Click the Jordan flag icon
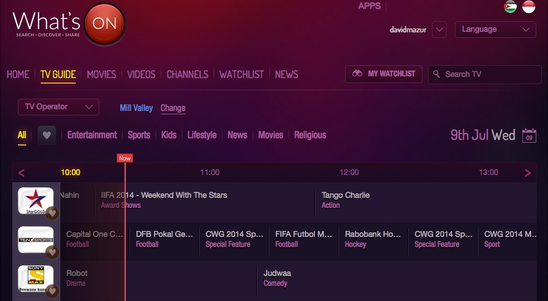Viewport: 548px width, 301px height. pos(510,7)
